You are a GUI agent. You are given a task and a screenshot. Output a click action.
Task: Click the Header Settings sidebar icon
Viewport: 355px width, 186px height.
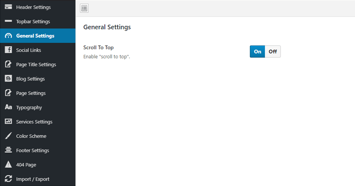8,7
